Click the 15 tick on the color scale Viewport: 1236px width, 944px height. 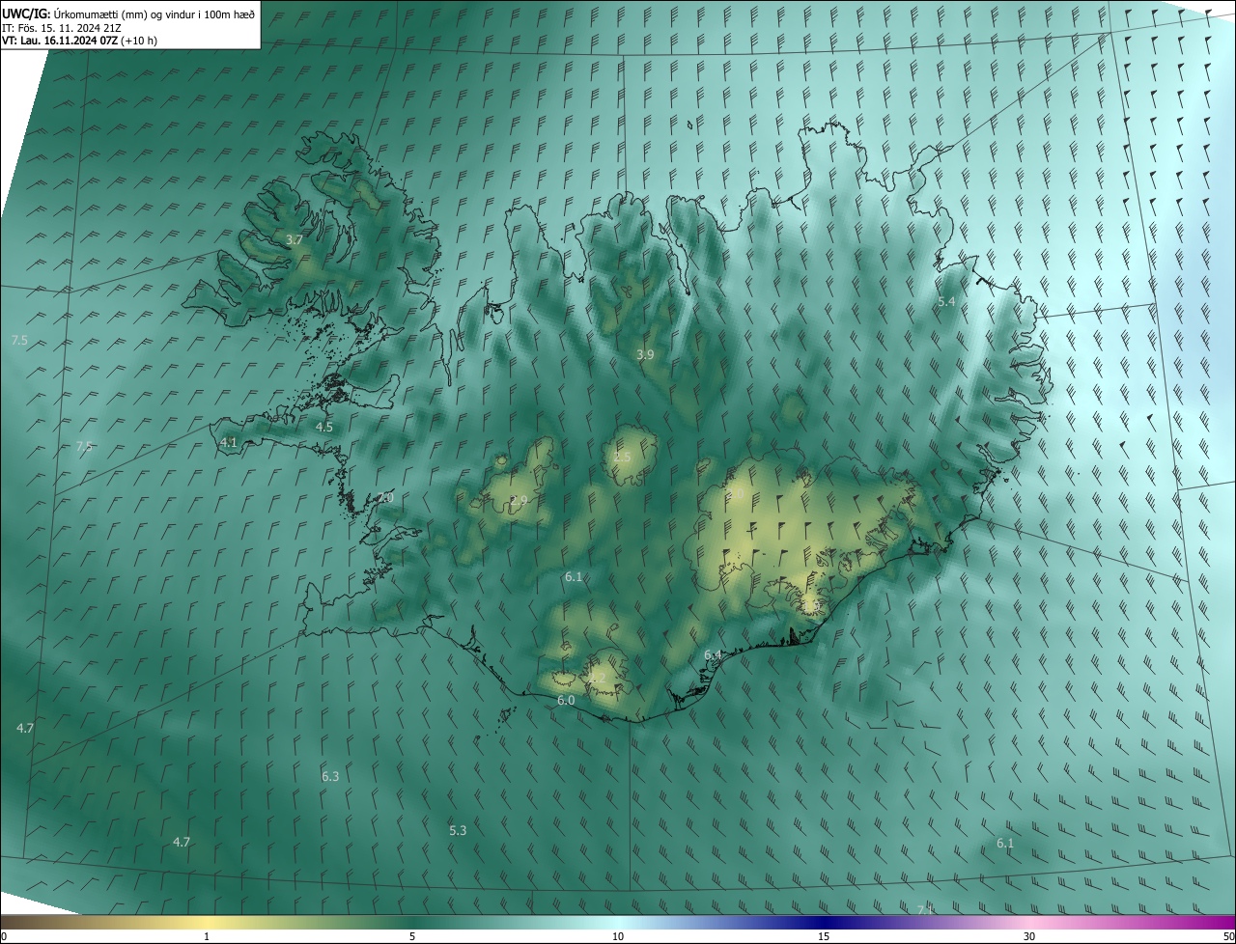[x=824, y=936]
